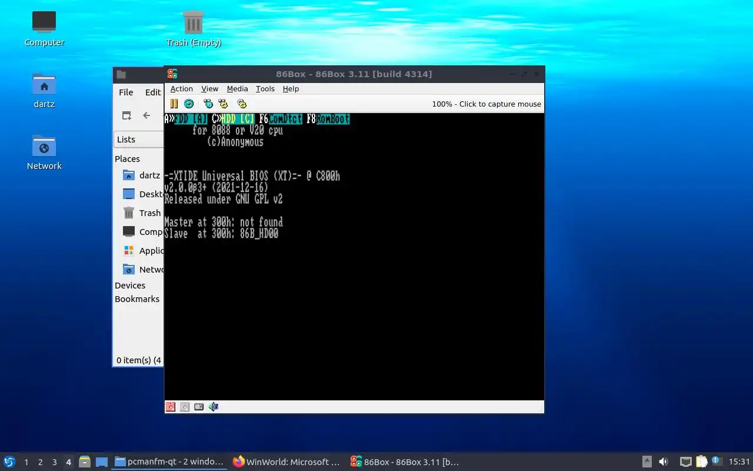The width and height of the screenshot is (753, 471).
Task: Open the View menu in 86Box
Action: pyautogui.click(x=209, y=88)
